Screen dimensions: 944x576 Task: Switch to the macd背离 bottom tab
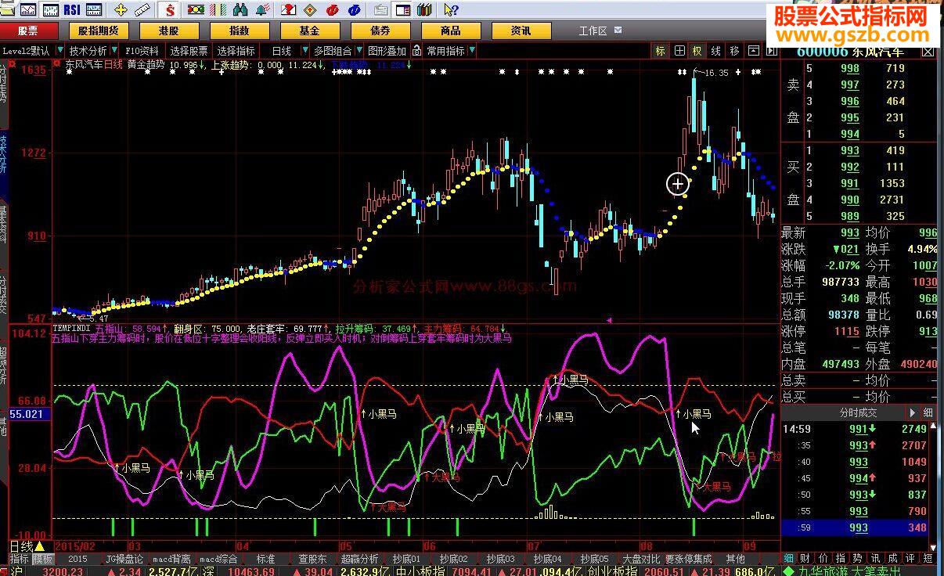point(171,559)
